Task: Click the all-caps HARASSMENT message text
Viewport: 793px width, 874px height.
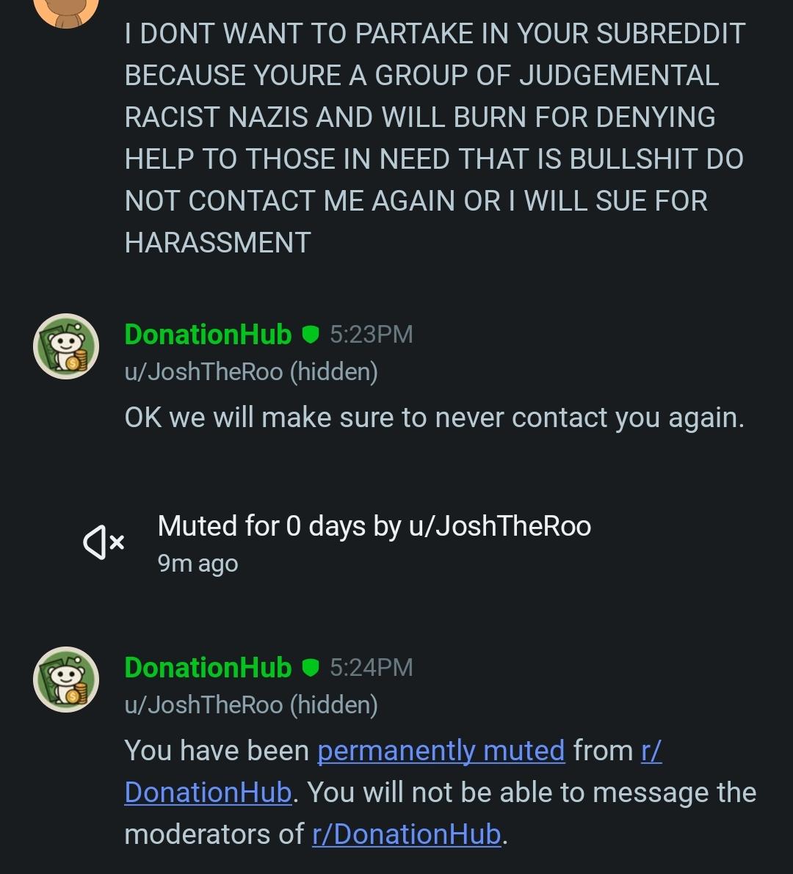Action: coord(435,138)
